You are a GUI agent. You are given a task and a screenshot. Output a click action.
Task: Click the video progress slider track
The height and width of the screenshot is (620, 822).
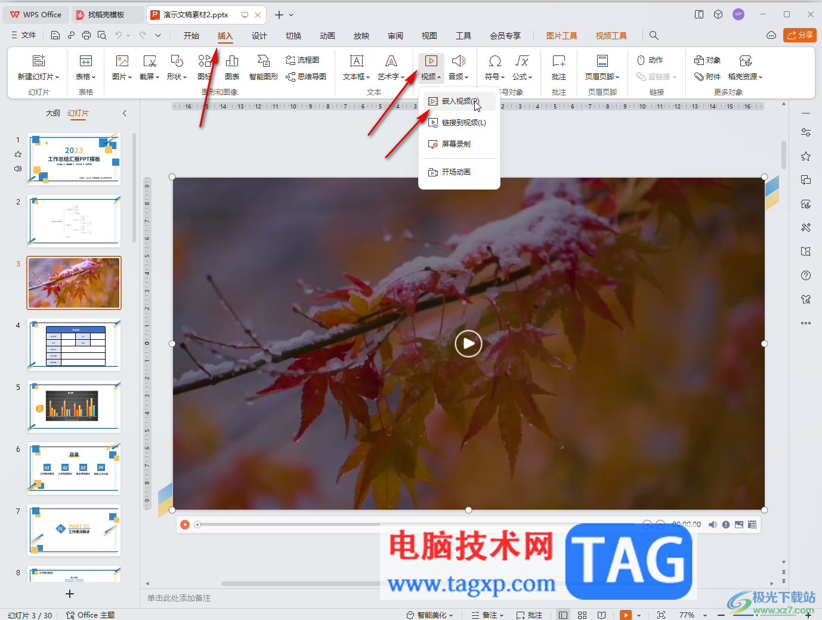[x=418, y=525]
